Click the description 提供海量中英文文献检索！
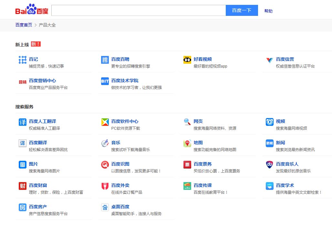The height and width of the screenshot is (229, 332). [x=299, y=192]
